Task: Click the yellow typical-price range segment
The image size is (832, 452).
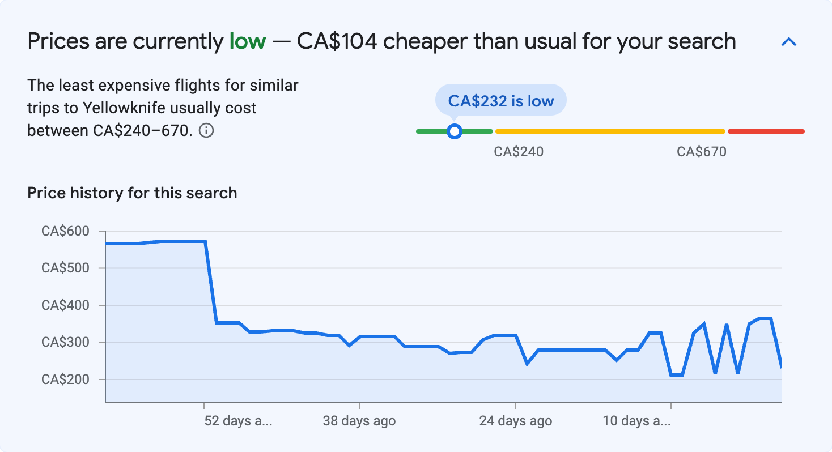Action: pos(610,131)
